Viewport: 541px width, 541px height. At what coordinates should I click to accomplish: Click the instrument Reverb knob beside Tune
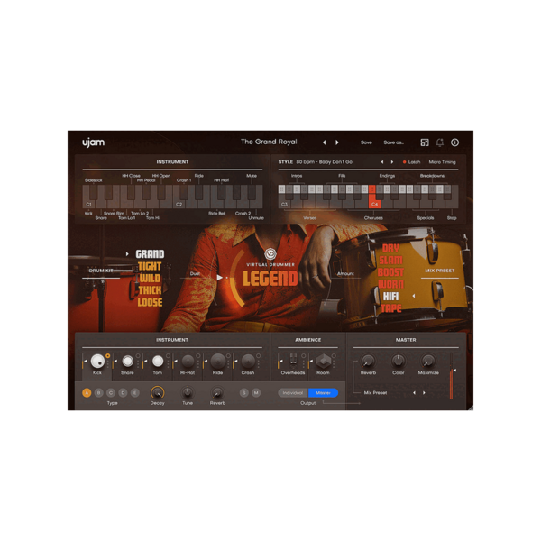click(x=217, y=392)
